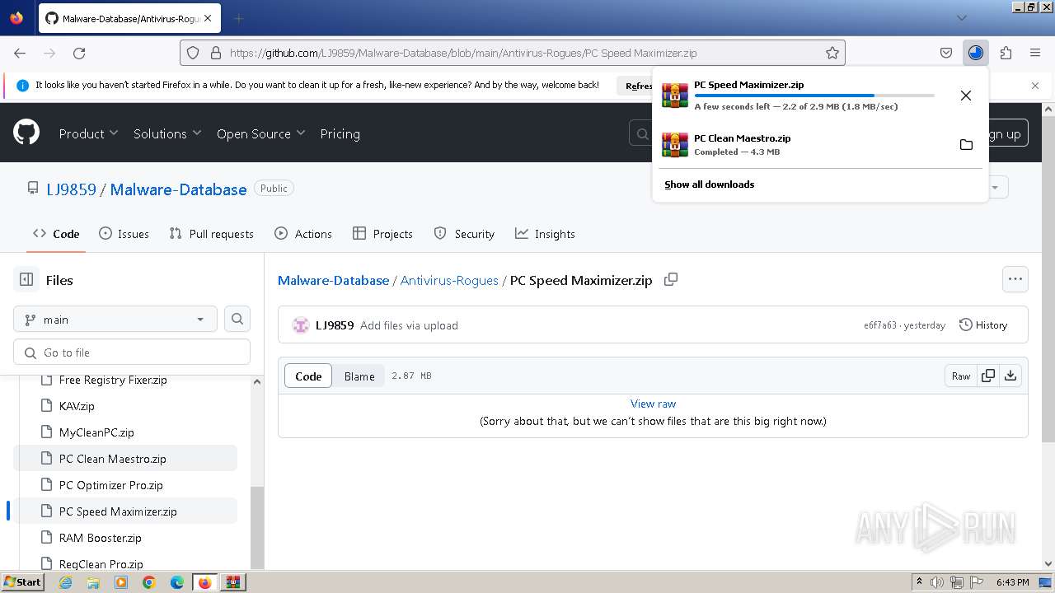The width and height of the screenshot is (1055, 593).
Task: Open the Windows Start menu
Action: click(22, 581)
